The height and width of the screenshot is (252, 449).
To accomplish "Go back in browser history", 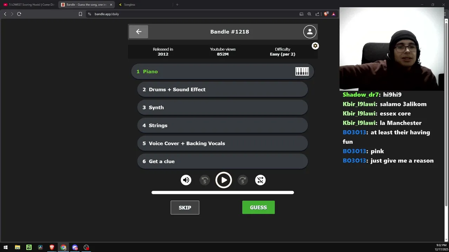I will pyautogui.click(x=5, y=14).
